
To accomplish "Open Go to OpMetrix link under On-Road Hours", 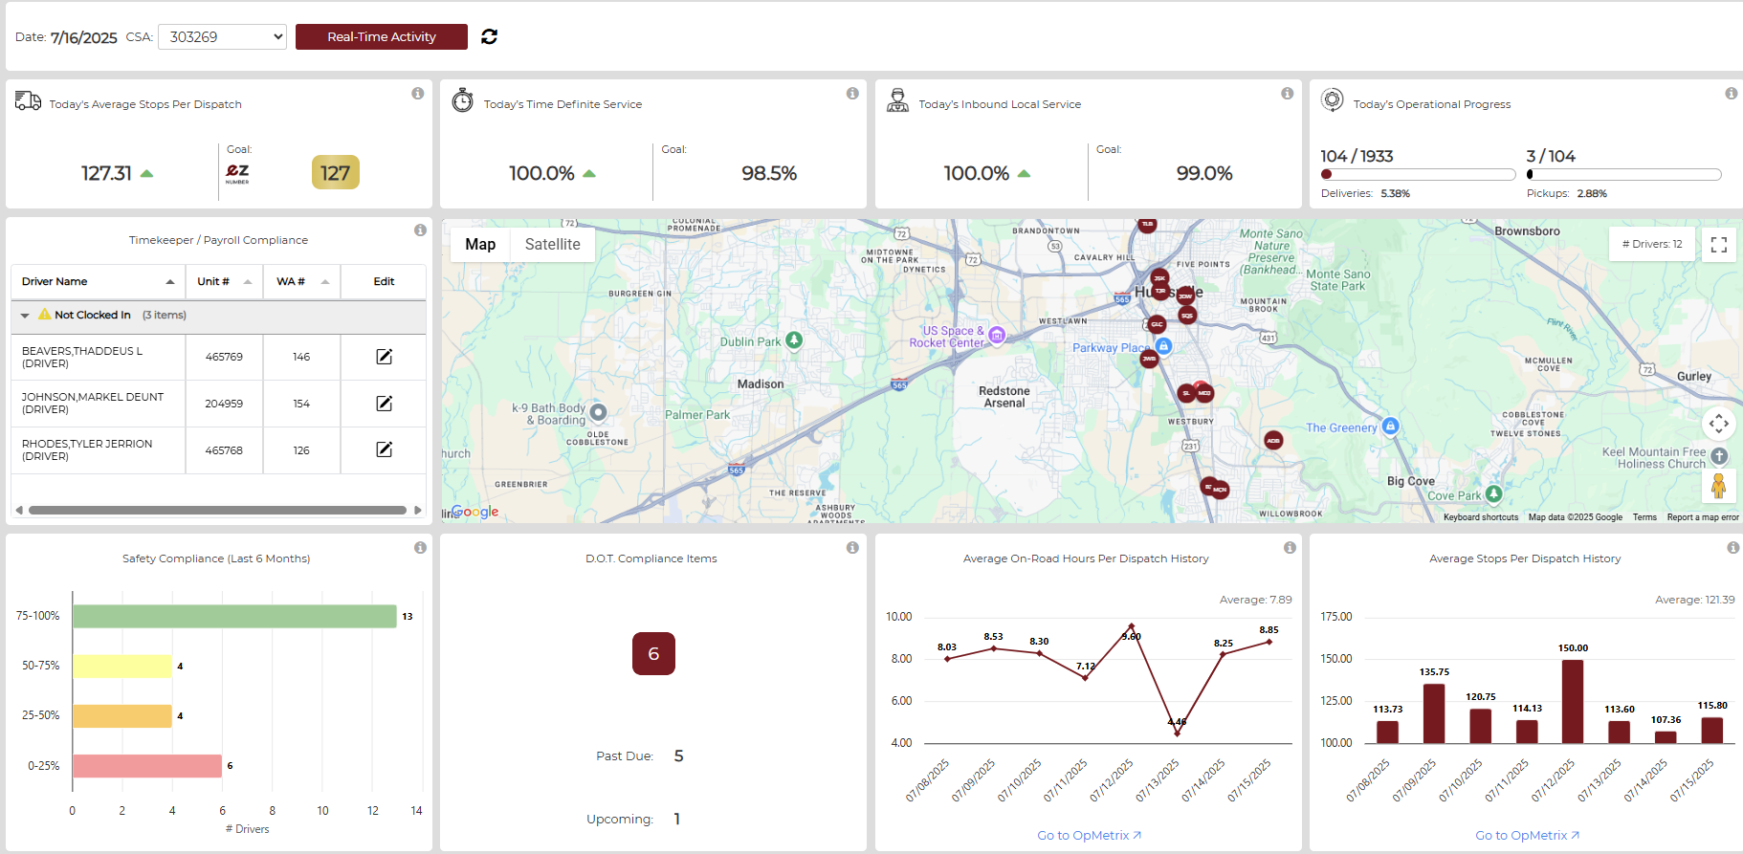I will pos(1089,835).
